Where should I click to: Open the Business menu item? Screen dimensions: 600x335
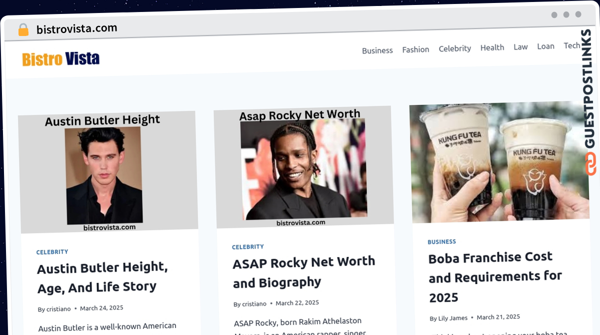tap(377, 50)
